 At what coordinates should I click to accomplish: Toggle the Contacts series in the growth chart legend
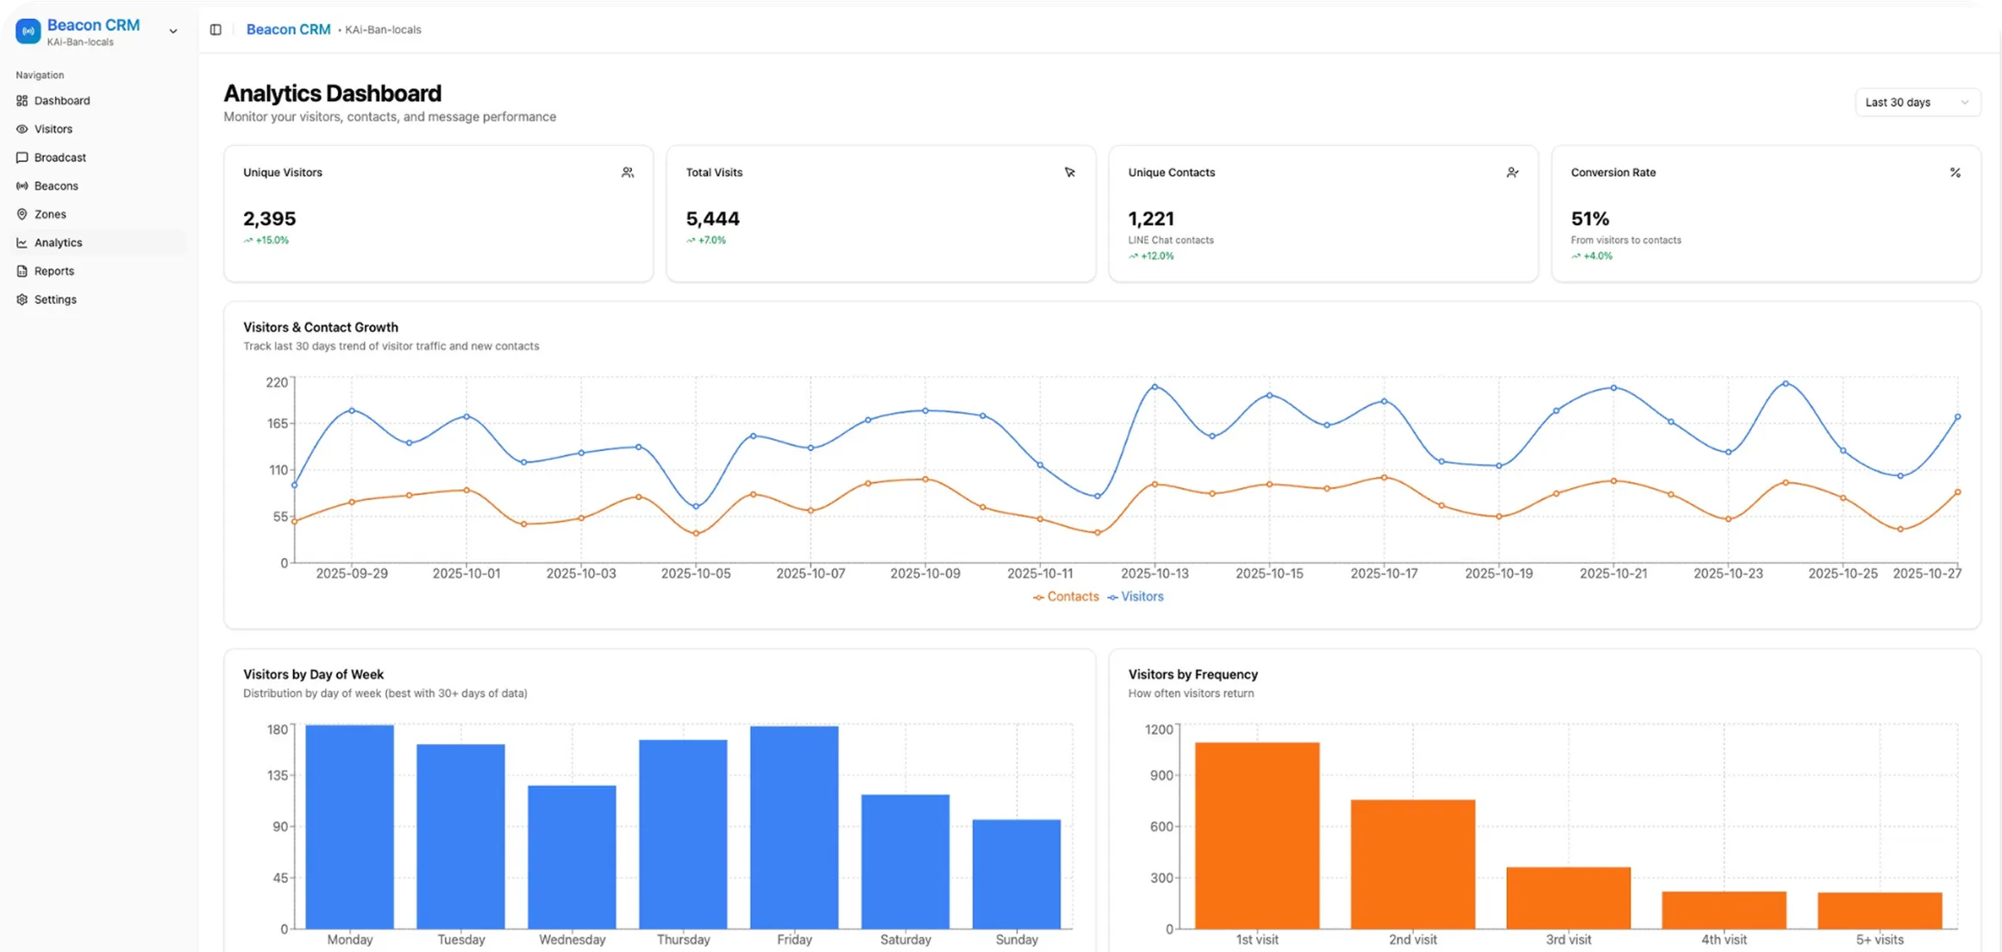point(1066,596)
